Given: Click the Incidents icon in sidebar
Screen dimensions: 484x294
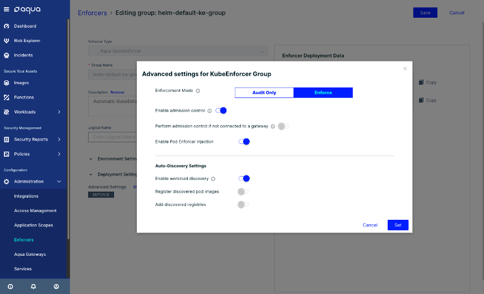Looking at the screenshot, I should pyautogui.click(x=7, y=55).
